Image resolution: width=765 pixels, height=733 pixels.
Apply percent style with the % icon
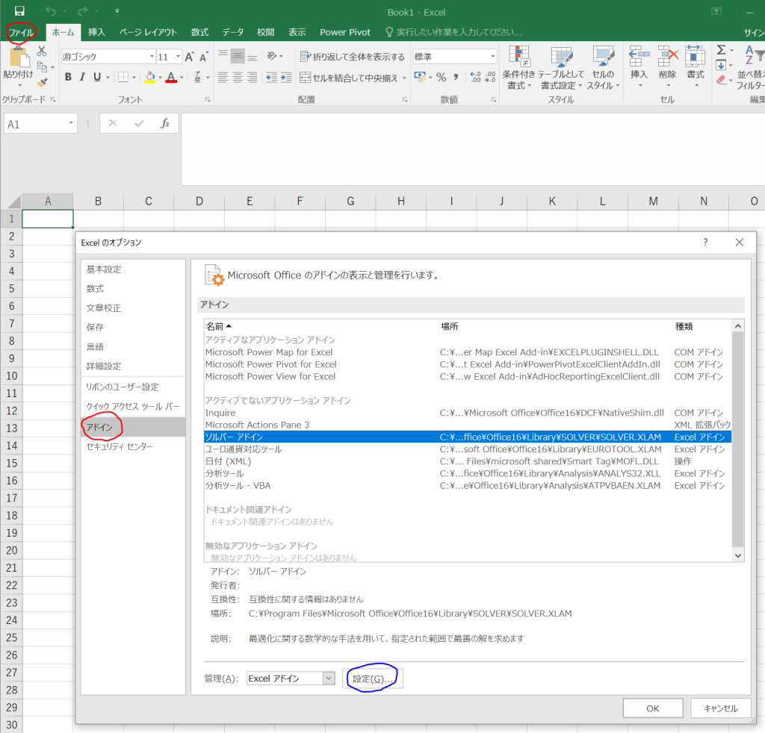click(x=441, y=77)
